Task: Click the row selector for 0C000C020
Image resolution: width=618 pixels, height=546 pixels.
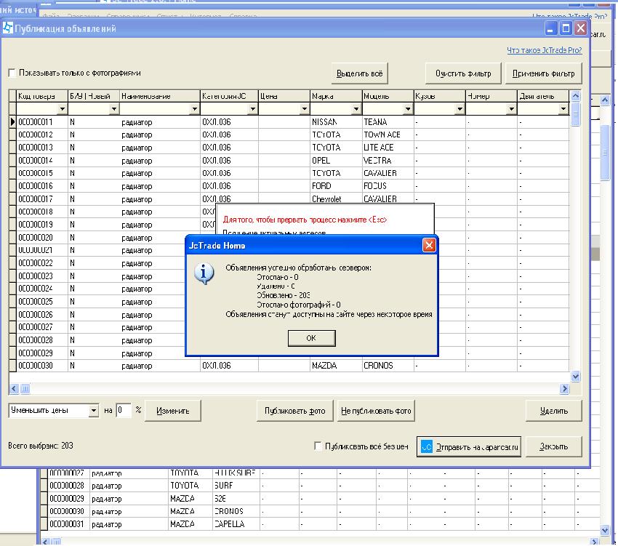Action: tap(12, 237)
